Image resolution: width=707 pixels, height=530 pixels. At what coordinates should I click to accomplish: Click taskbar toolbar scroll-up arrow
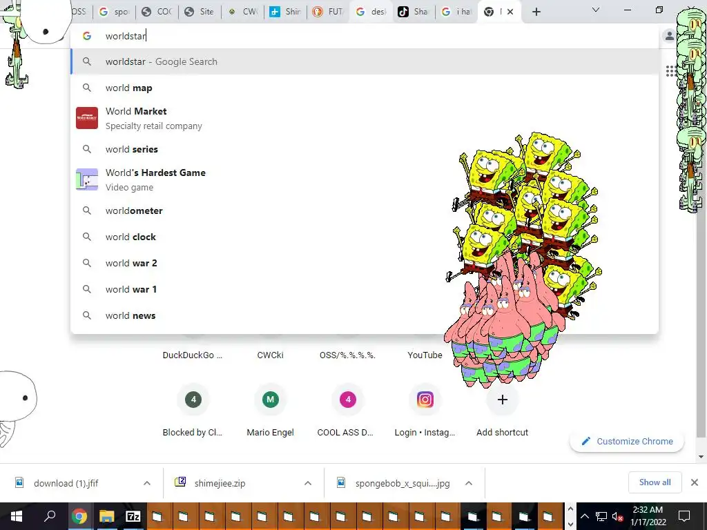(570, 509)
